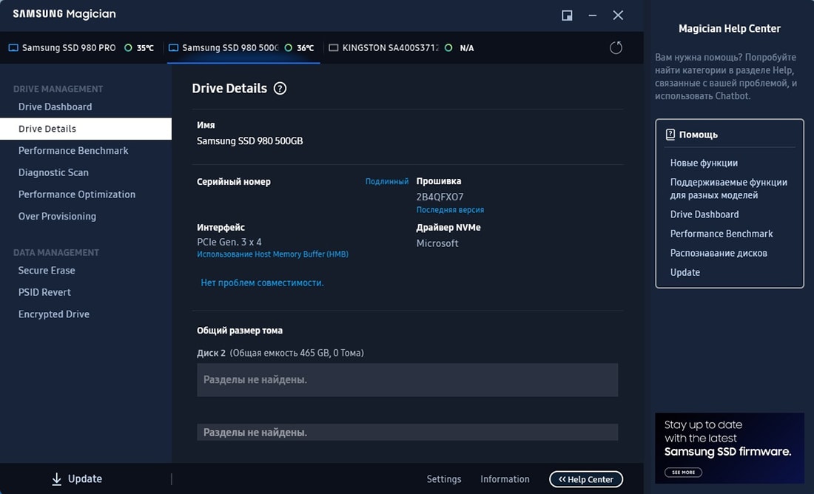
Task: Open Drive Details help question-mark icon
Action: pos(280,88)
